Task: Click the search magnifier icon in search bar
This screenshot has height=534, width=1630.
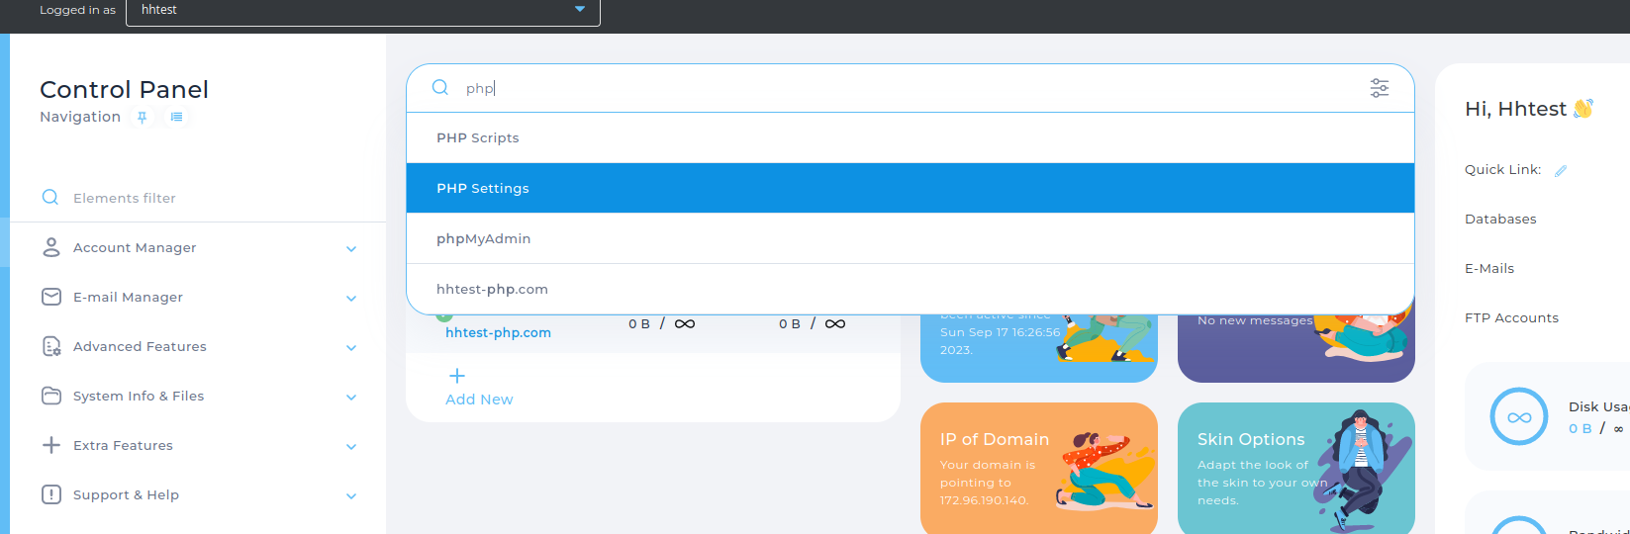Action: click(x=440, y=88)
